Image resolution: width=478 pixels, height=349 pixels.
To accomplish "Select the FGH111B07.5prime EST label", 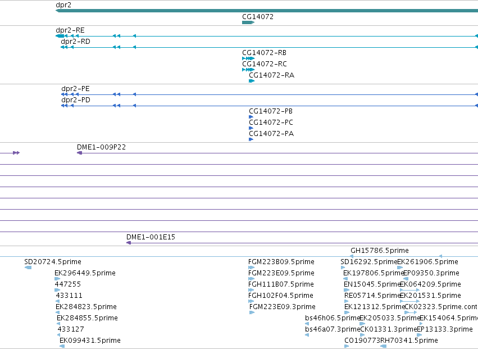I will click(x=281, y=284).
